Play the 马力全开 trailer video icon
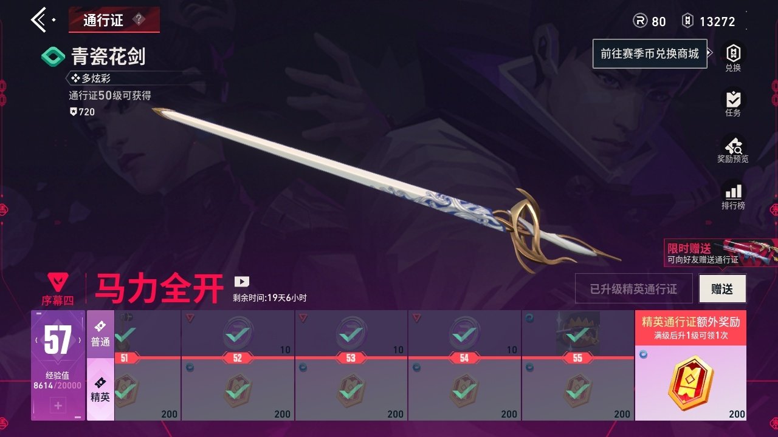 [x=242, y=282]
